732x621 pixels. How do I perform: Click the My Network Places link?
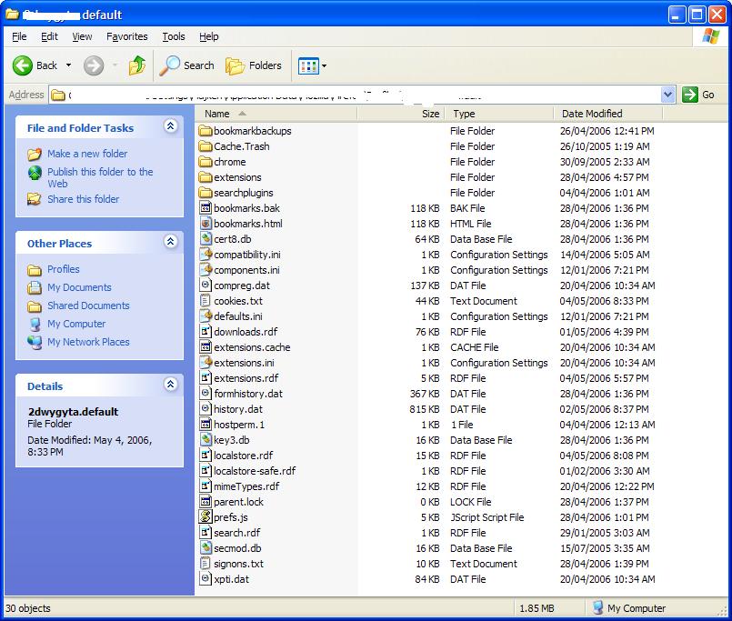(88, 342)
